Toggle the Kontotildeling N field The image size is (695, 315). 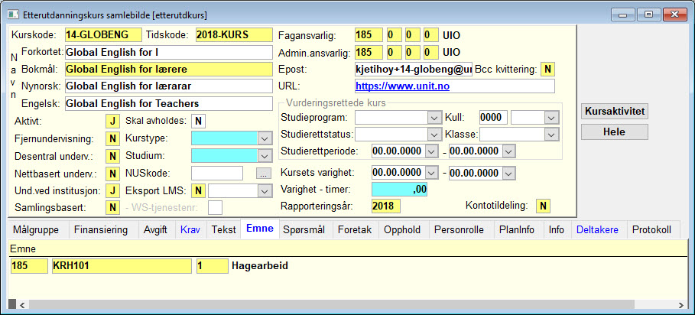coord(543,206)
